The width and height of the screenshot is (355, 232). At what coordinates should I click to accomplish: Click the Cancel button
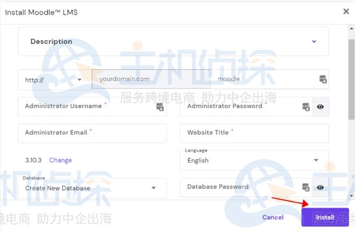pos(272,217)
